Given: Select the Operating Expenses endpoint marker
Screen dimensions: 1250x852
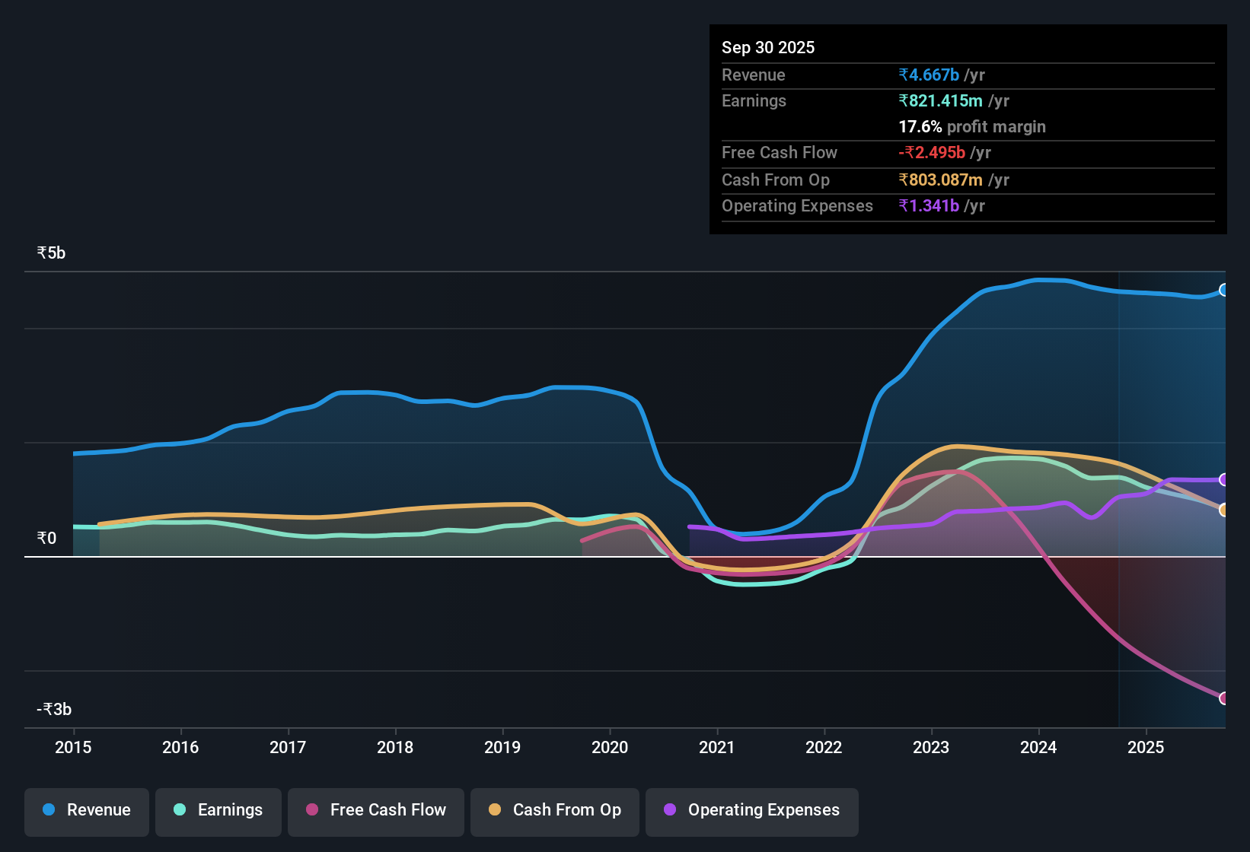Looking at the screenshot, I should pos(1223,480).
